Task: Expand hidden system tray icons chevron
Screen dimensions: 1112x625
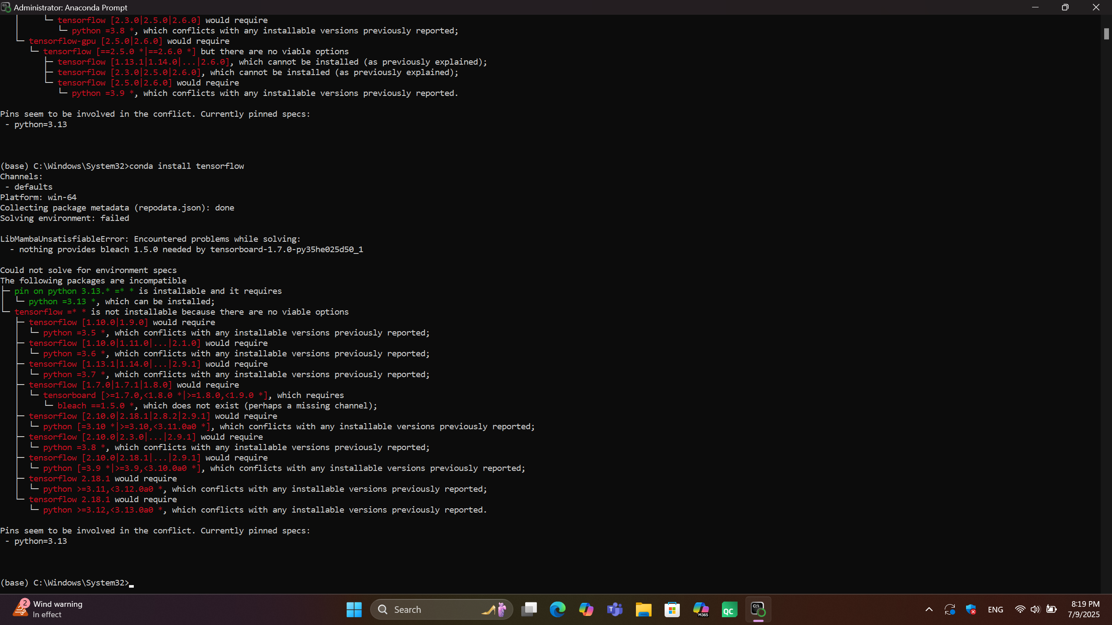Action: point(929,609)
